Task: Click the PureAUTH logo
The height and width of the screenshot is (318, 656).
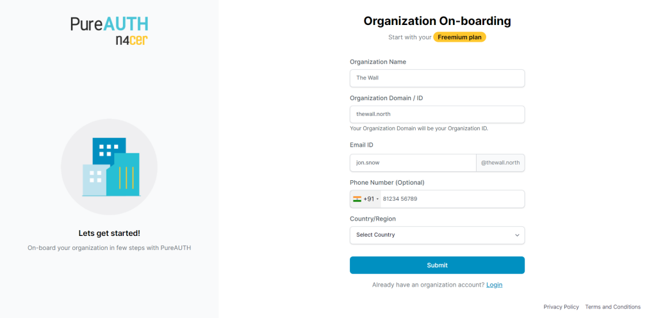Action: pos(109,24)
